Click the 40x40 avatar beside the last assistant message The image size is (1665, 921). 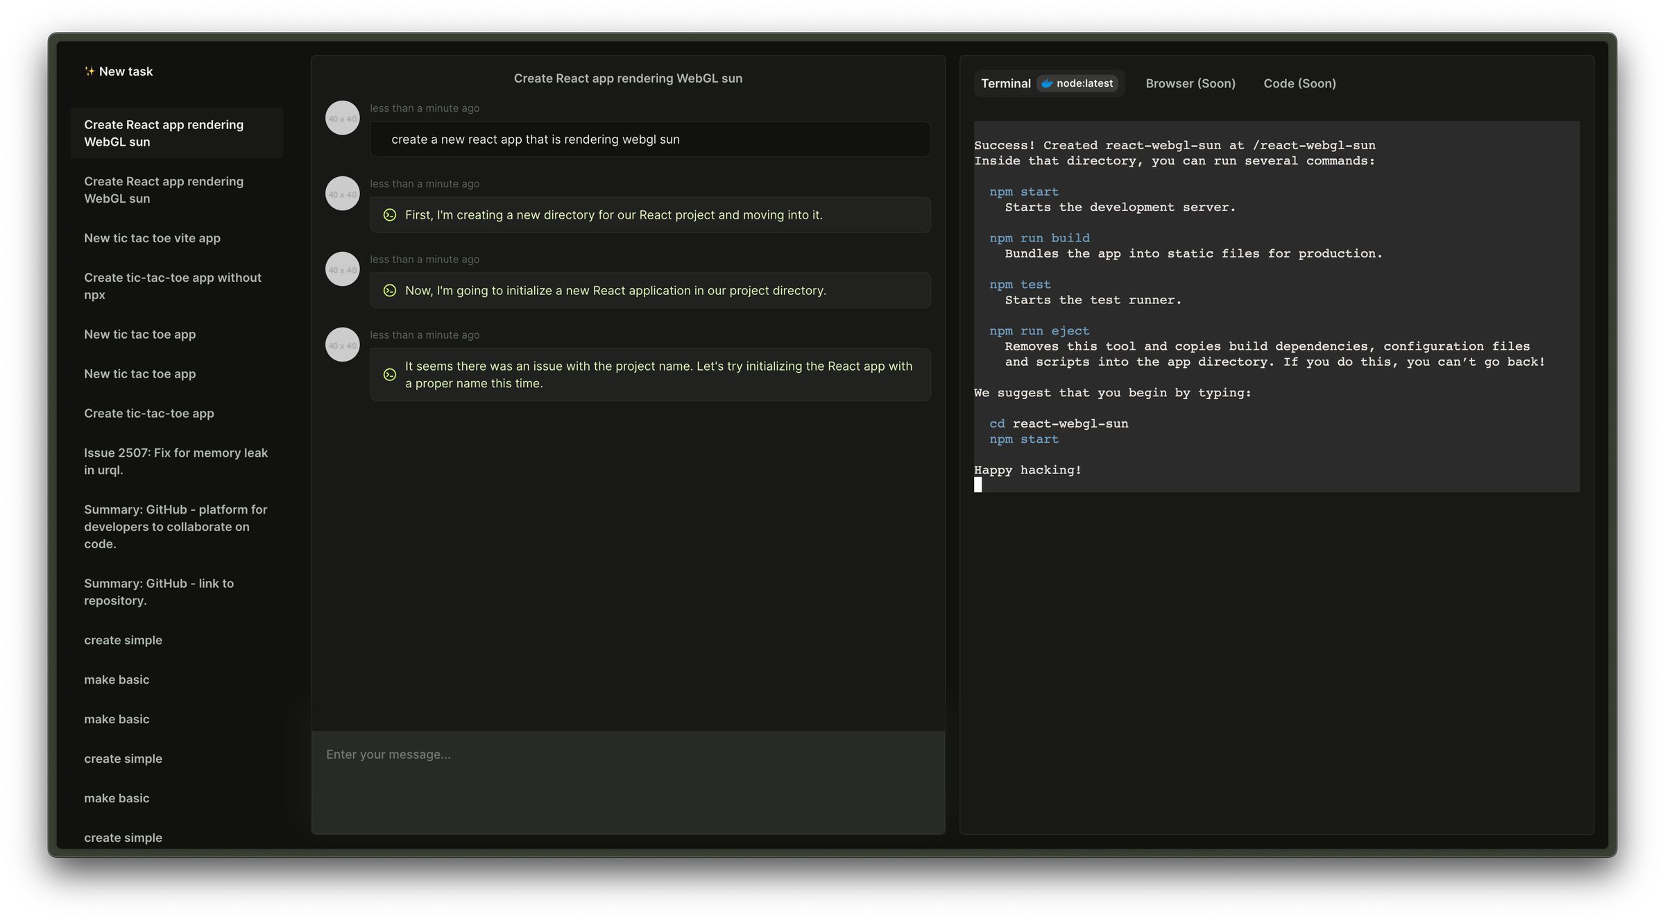[x=342, y=344]
